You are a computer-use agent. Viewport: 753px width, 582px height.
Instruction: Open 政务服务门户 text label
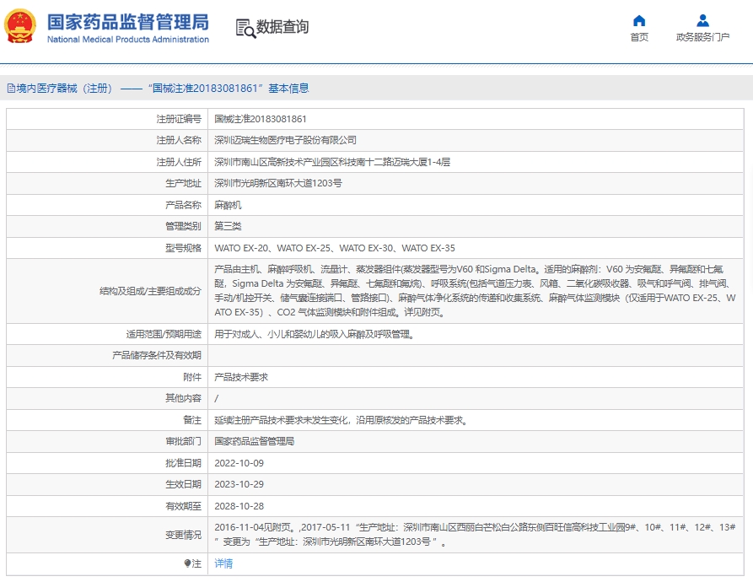click(702, 37)
